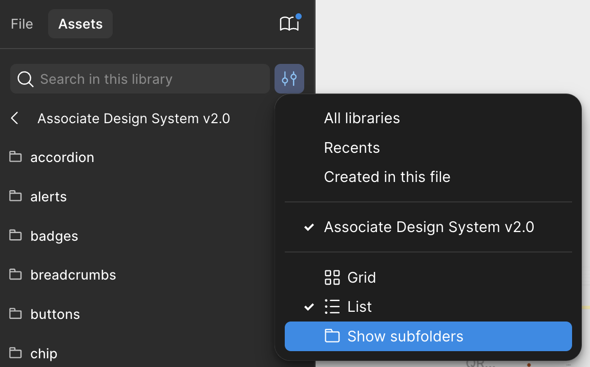Switch to the Assets tab
This screenshot has height=367, width=590.
pos(80,24)
